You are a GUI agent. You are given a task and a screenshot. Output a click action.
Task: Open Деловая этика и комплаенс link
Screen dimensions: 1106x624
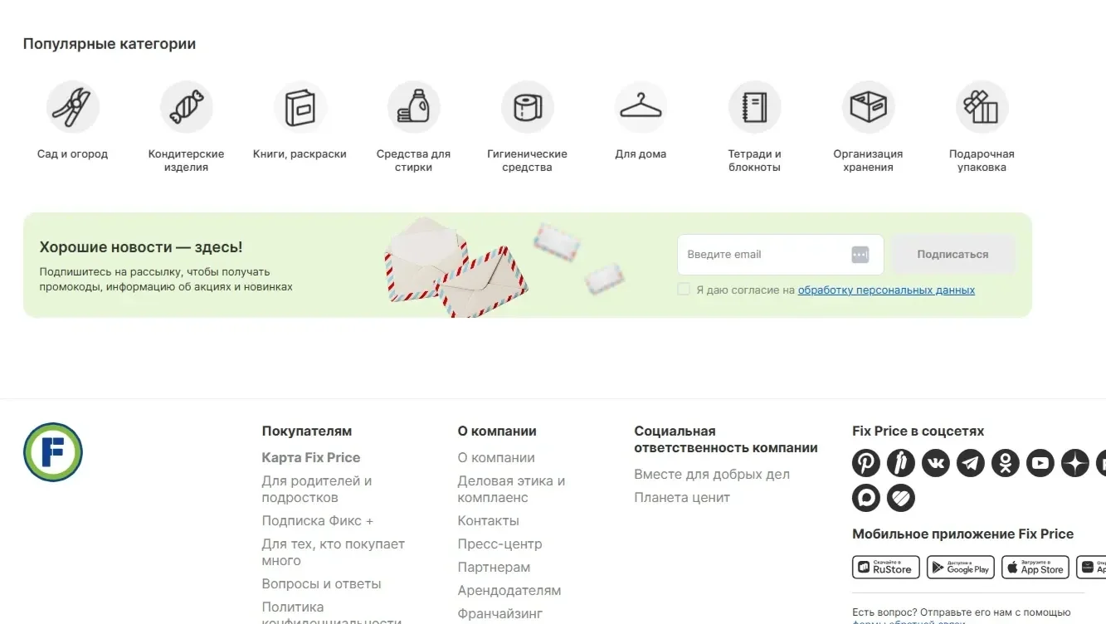coord(511,490)
